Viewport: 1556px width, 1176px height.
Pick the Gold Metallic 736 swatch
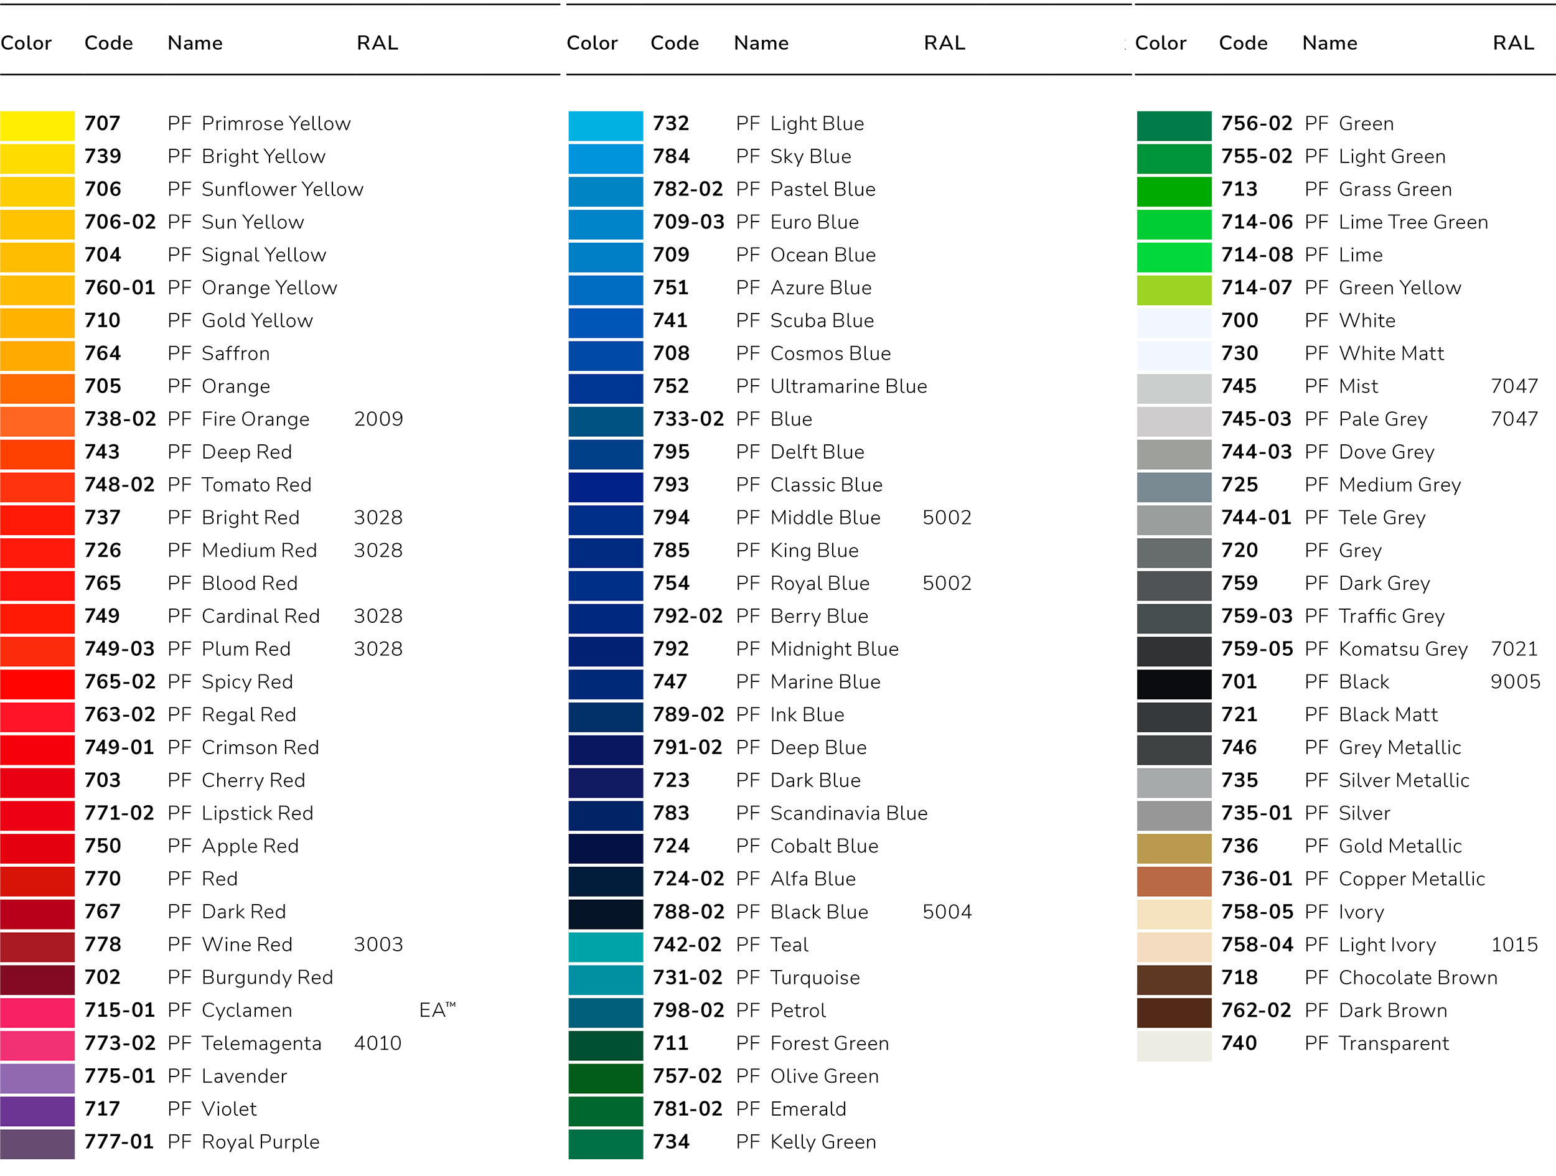(x=1174, y=848)
